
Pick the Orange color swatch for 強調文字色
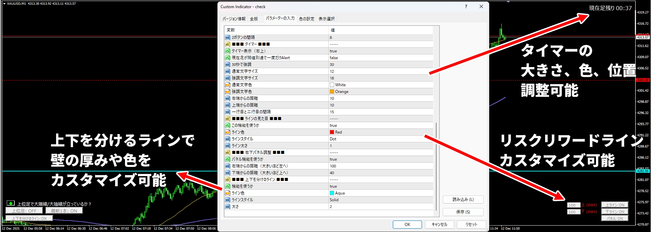pyautogui.click(x=332, y=91)
